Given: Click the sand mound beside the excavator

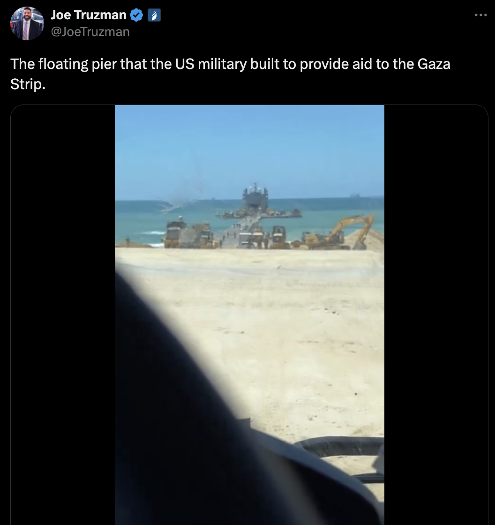Looking at the screenshot, I should (x=367, y=240).
